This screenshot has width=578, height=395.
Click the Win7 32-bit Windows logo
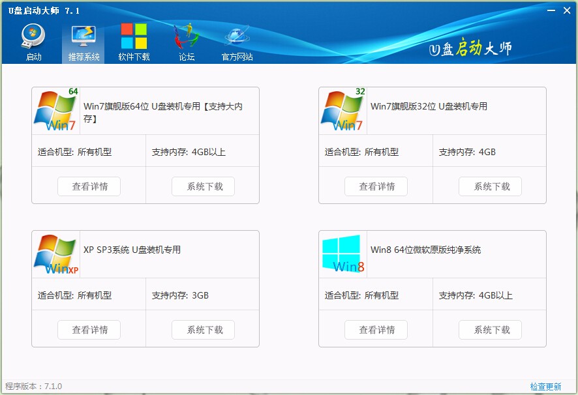click(342, 110)
